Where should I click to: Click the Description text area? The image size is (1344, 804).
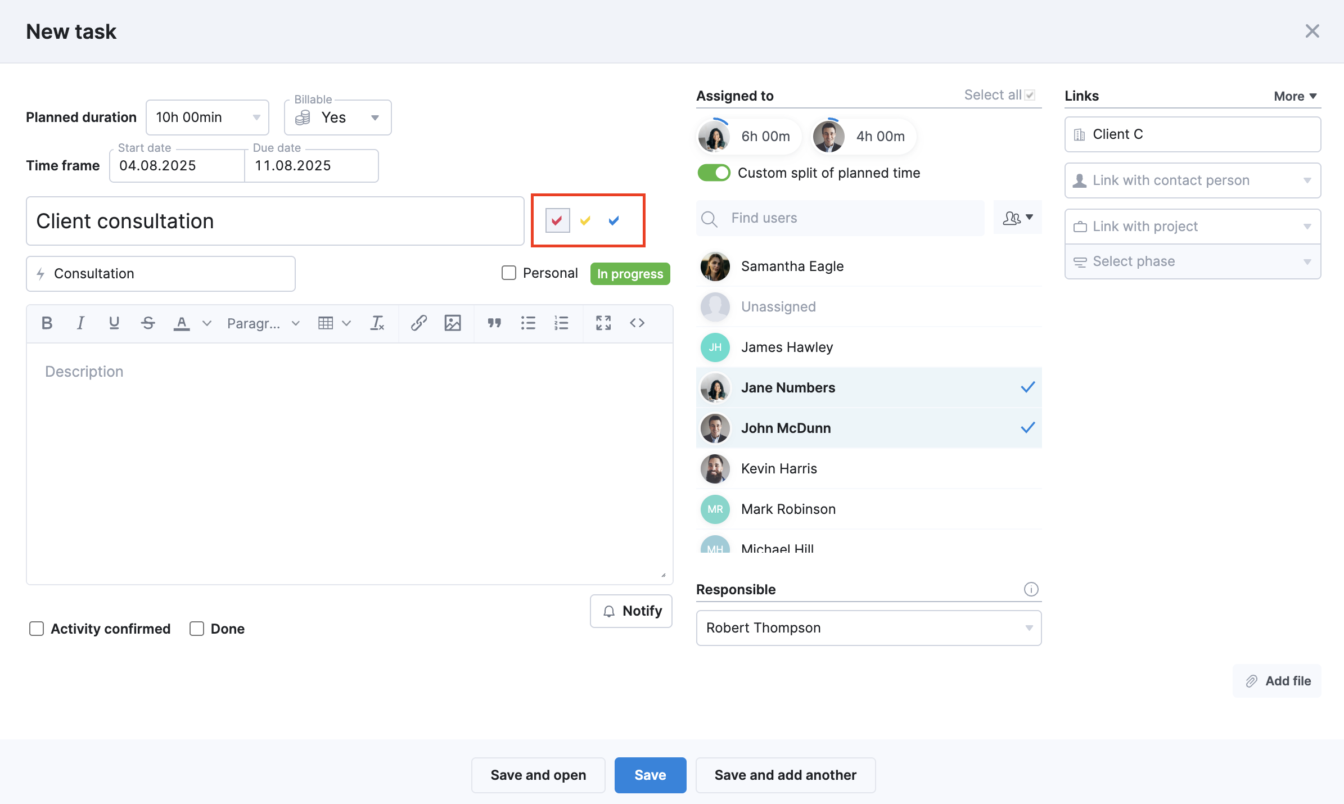(x=349, y=464)
